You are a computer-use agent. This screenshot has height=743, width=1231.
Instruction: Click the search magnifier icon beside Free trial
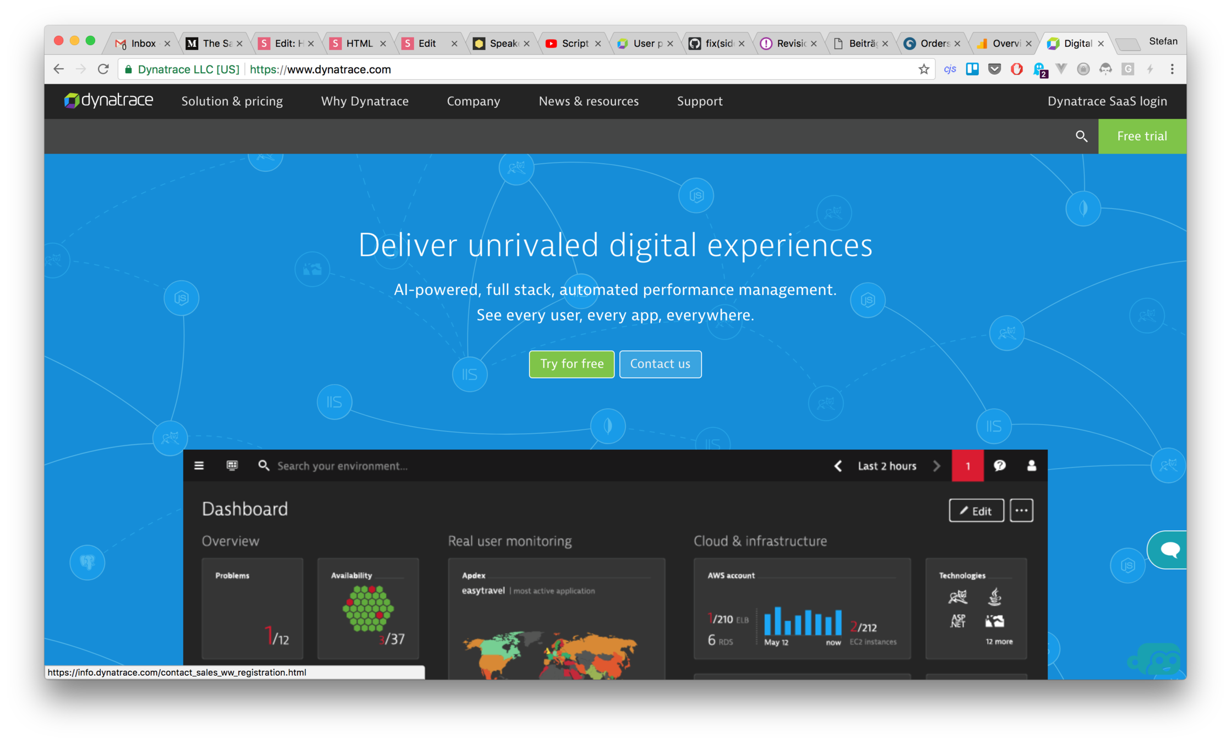tap(1081, 136)
